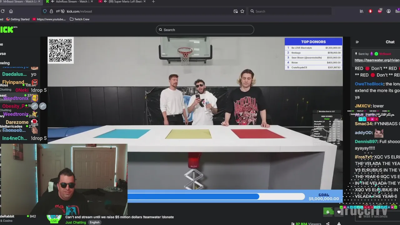Click the addyOD username in chat
400x225 pixels.
coord(364,133)
